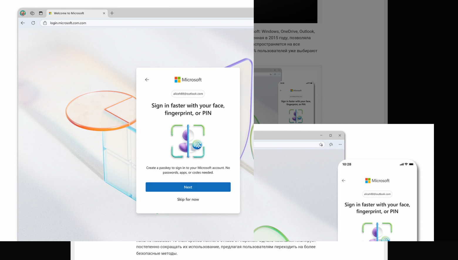Click 'Sign in faster' heading in desktop dialog
The image size is (458, 260).
pyautogui.click(x=188, y=109)
